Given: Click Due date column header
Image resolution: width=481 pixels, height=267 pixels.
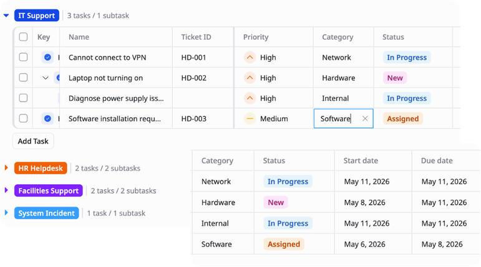Looking at the screenshot, I should point(437,161).
